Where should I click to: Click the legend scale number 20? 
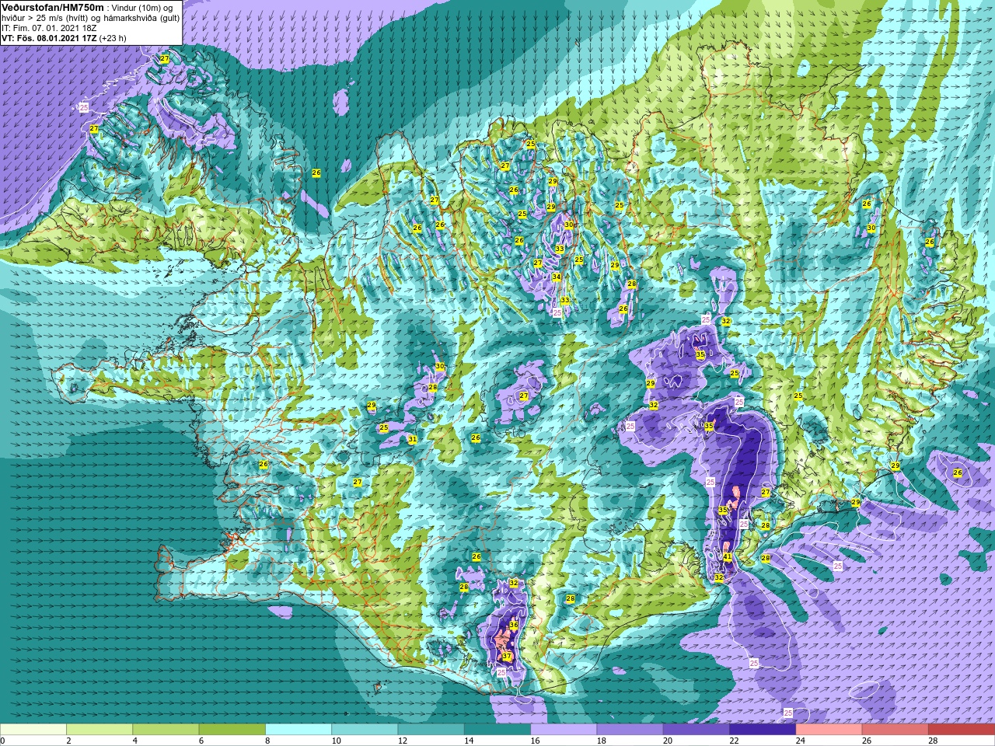(x=668, y=741)
